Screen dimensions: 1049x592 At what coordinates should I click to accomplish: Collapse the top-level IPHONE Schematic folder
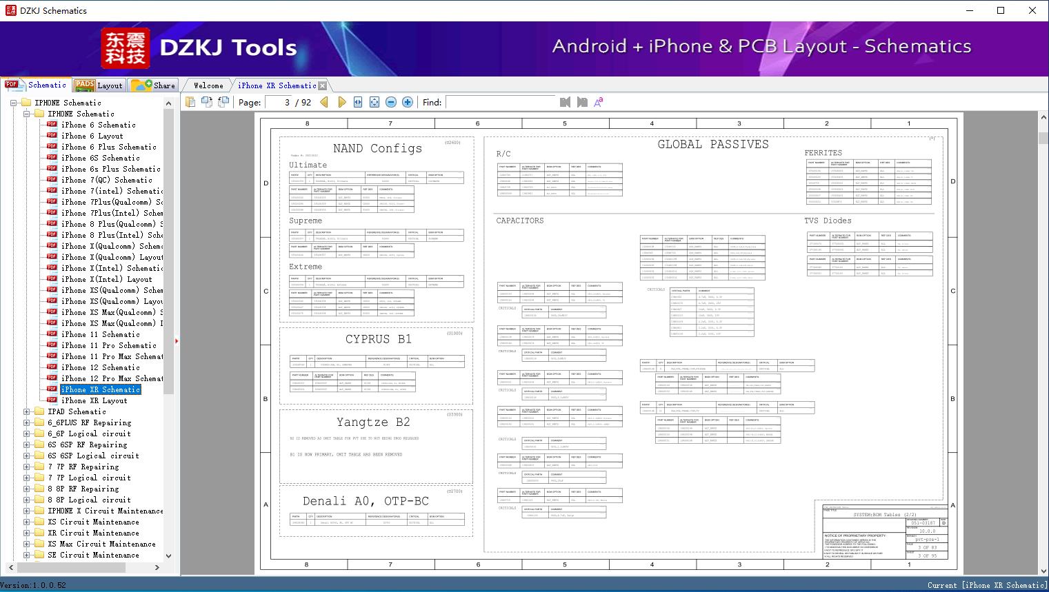click(x=14, y=103)
